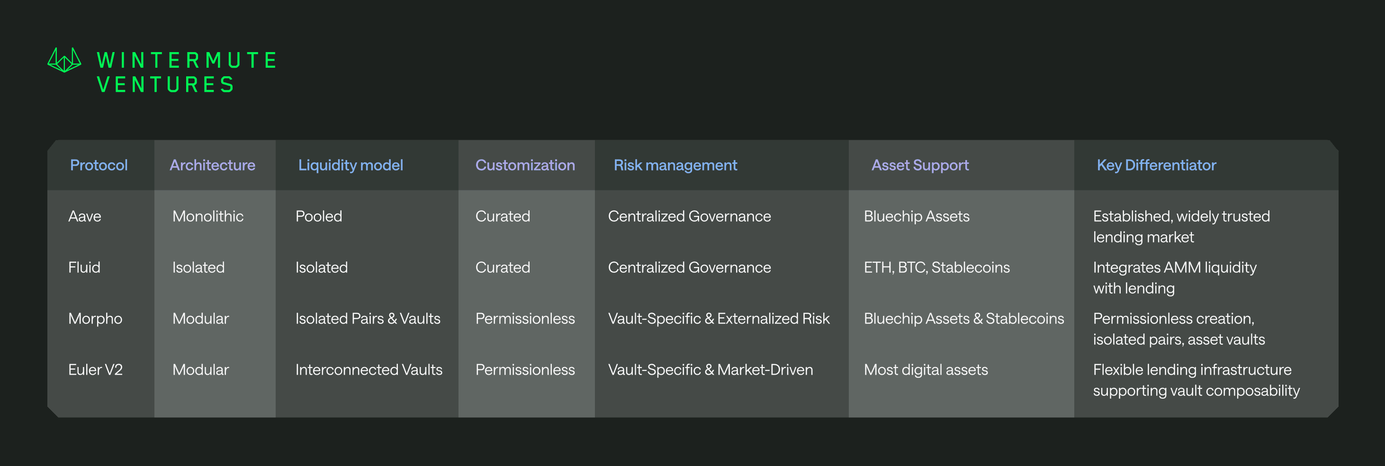Click Modular architecture in the Euler V2 row
Viewport: 1385px width, 466px height.
[200, 370]
